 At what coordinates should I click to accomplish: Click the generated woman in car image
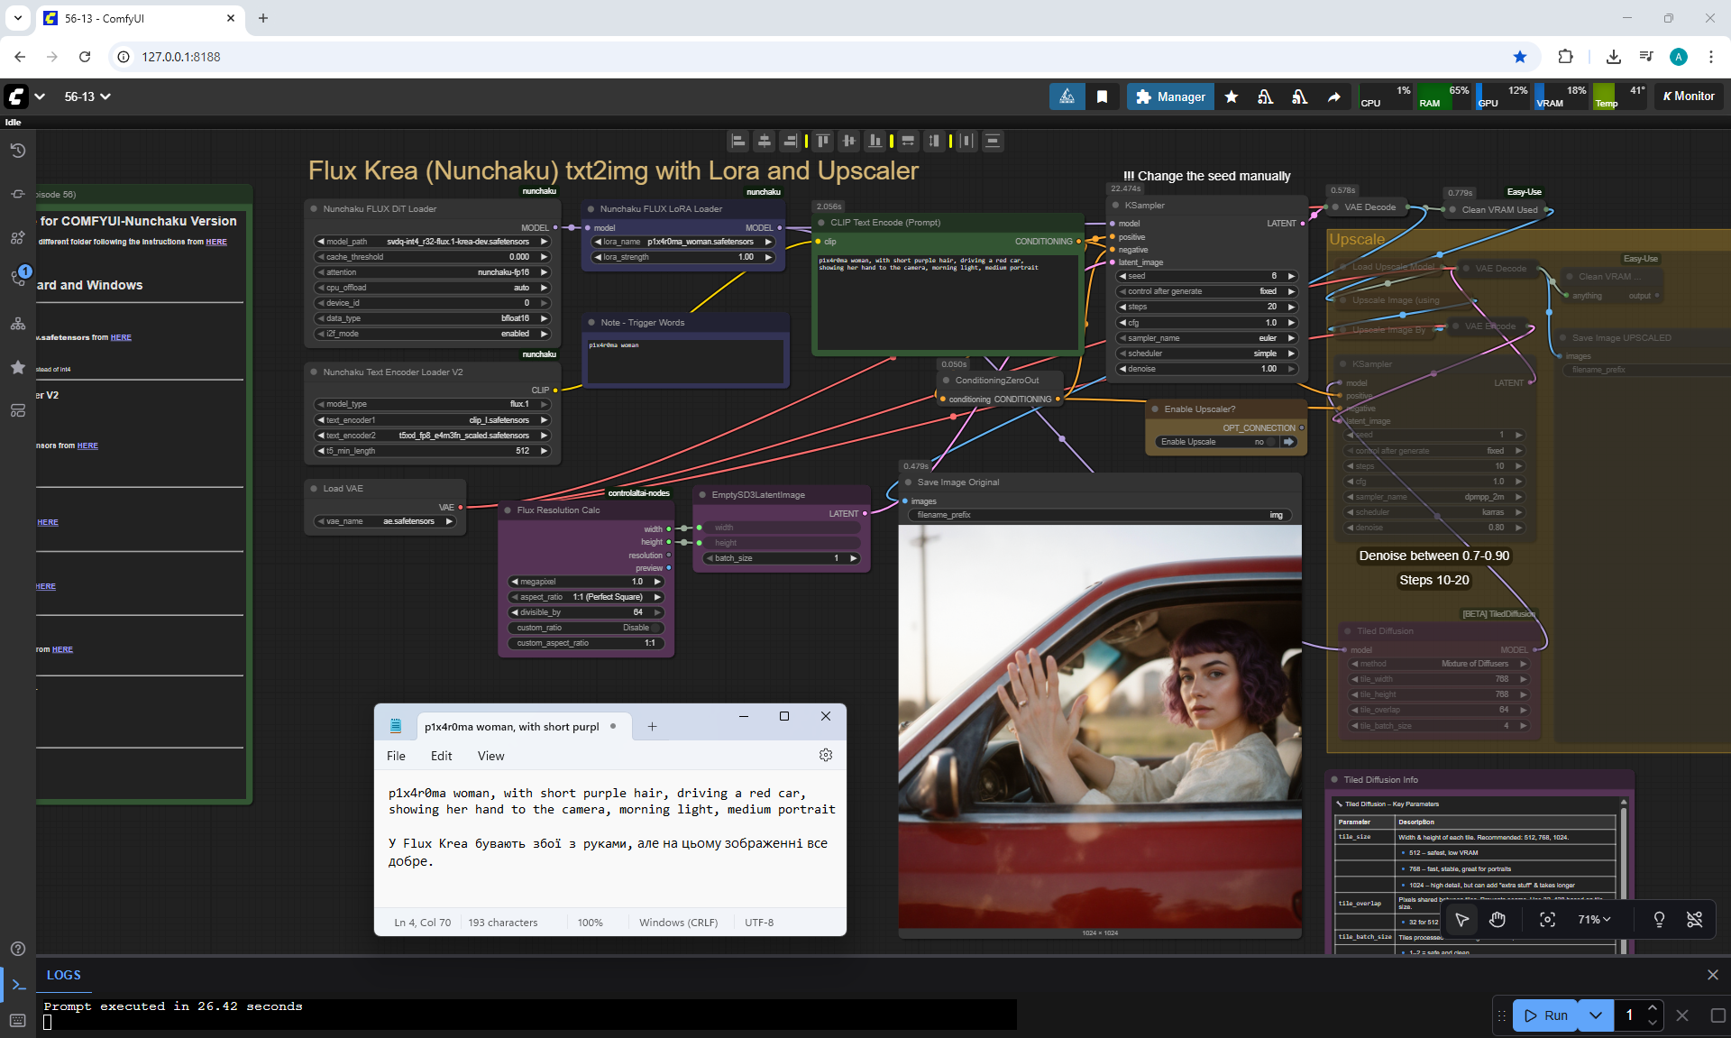(x=1099, y=726)
